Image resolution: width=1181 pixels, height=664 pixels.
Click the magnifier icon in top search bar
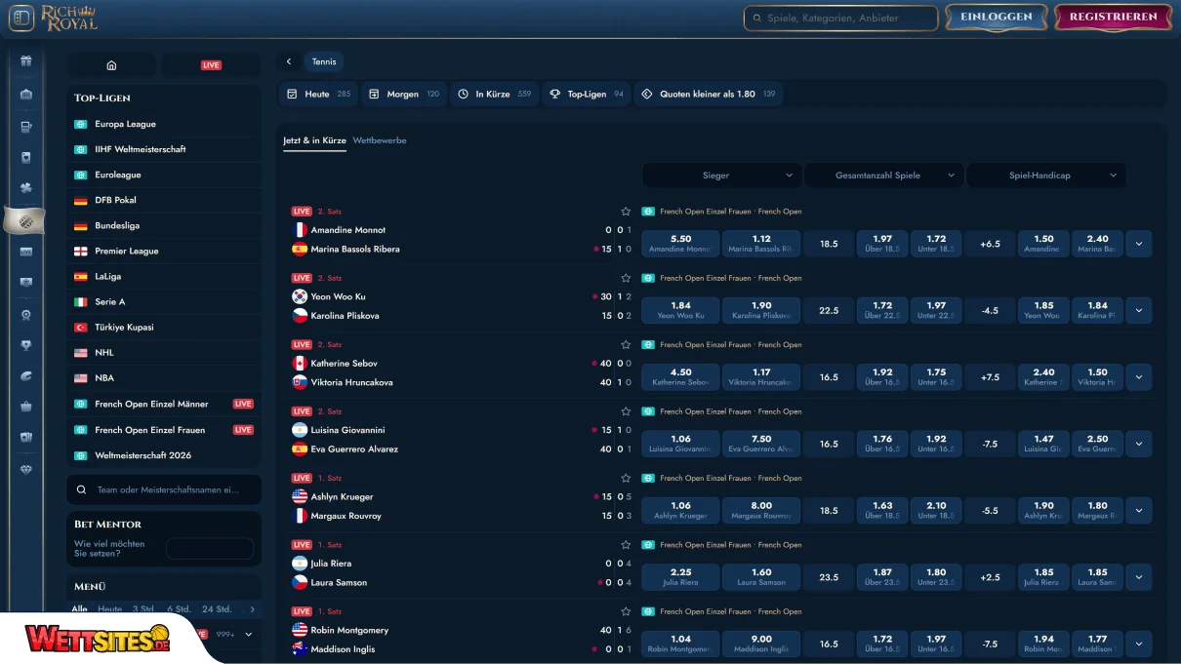point(756,18)
